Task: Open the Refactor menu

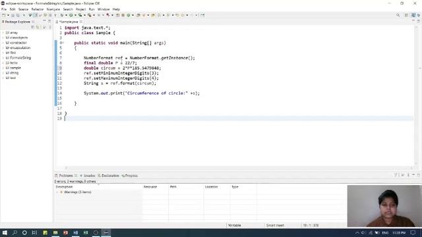Action: (38, 9)
